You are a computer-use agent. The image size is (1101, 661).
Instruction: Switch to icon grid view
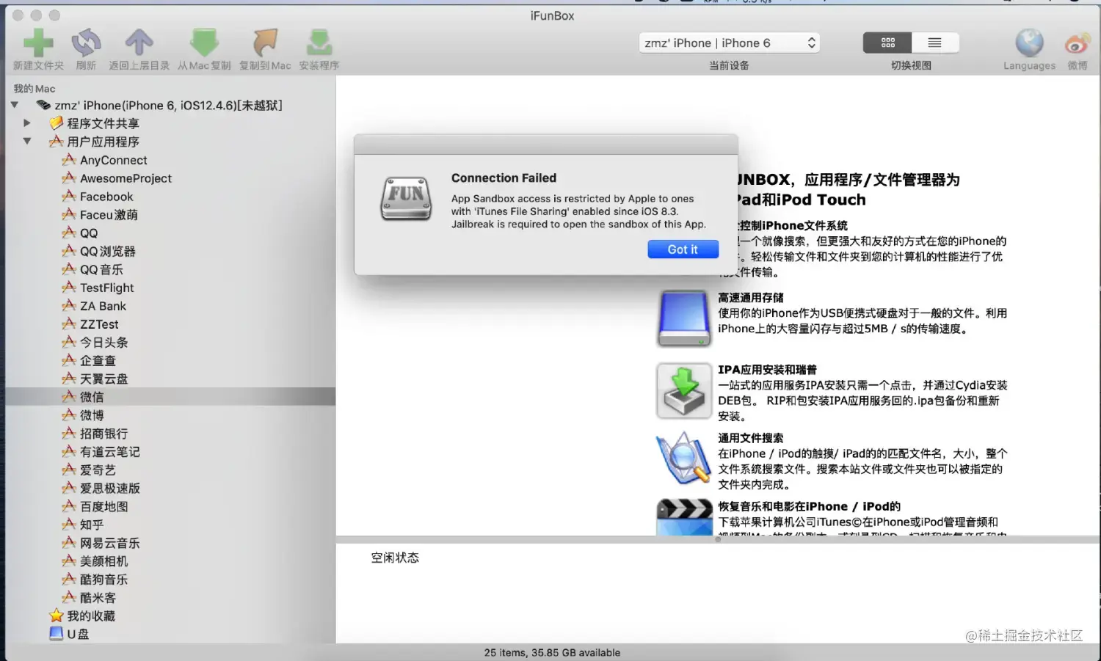(887, 43)
